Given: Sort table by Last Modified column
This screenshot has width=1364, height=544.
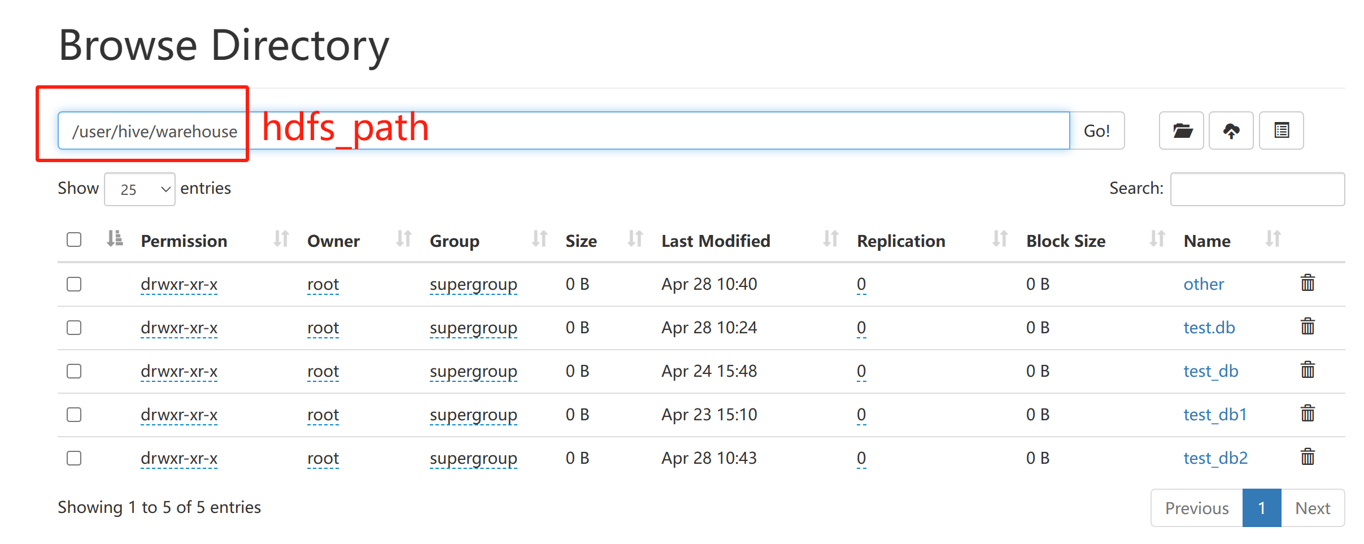Looking at the screenshot, I should (715, 241).
